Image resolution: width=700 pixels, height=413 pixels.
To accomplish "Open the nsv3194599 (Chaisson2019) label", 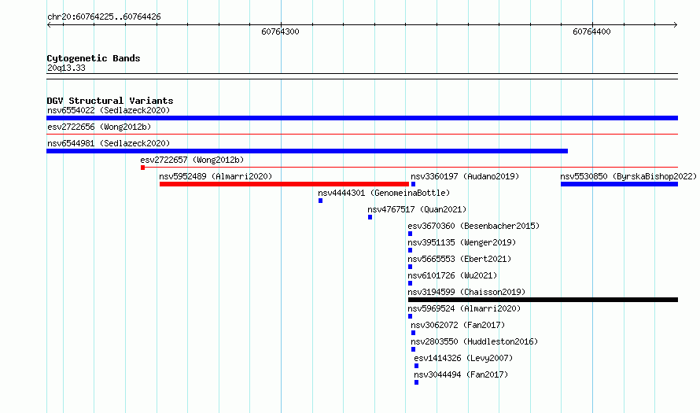I will (466, 292).
